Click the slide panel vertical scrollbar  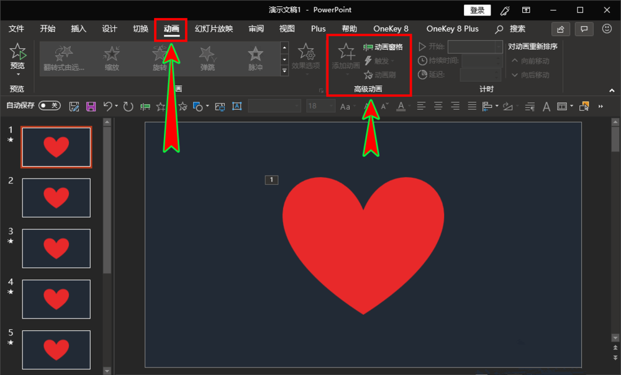tap(107, 200)
